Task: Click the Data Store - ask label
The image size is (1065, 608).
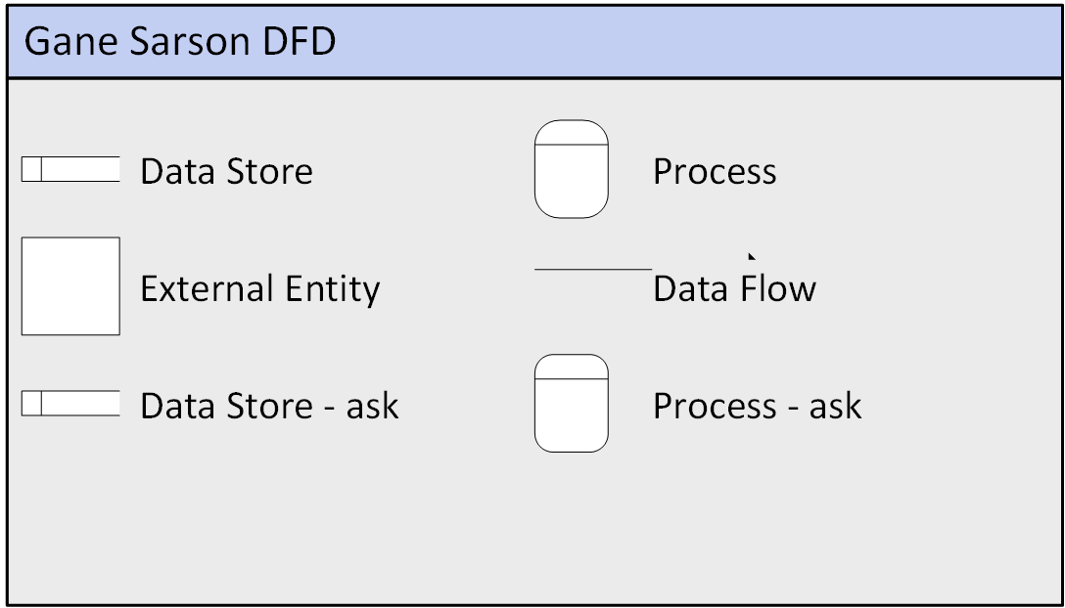Action: click(269, 406)
